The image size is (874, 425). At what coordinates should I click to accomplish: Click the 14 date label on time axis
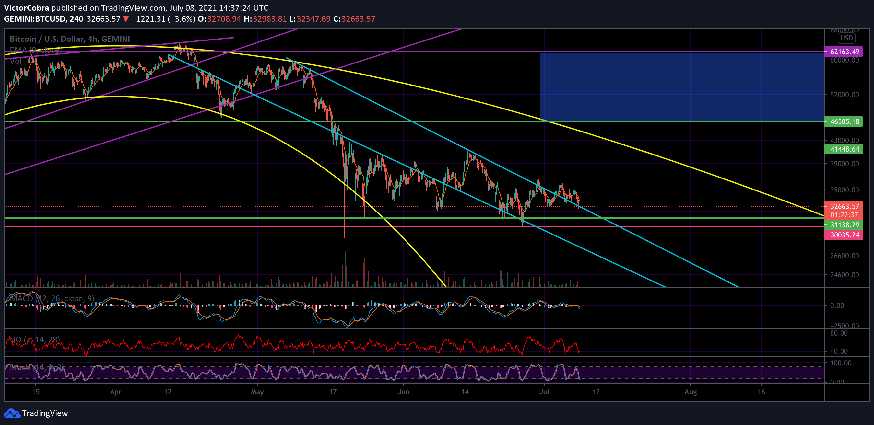(465, 392)
